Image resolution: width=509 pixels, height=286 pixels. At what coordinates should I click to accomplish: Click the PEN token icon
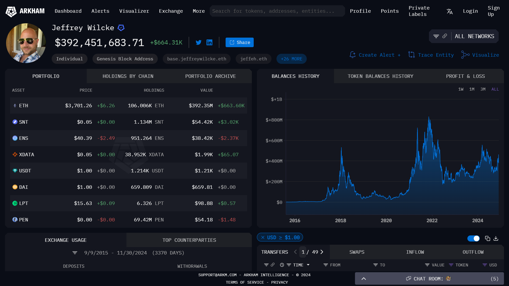(x=15, y=220)
